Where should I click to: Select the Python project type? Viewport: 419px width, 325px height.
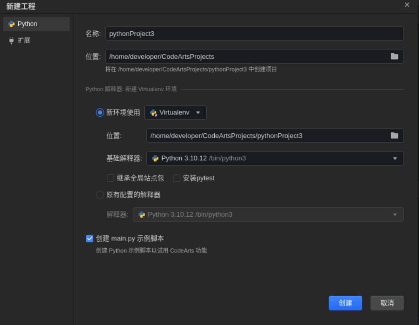[36, 24]
